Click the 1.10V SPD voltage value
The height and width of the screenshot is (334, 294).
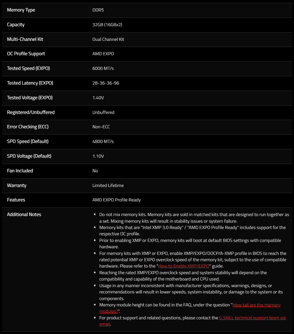(x=98, y=156)
